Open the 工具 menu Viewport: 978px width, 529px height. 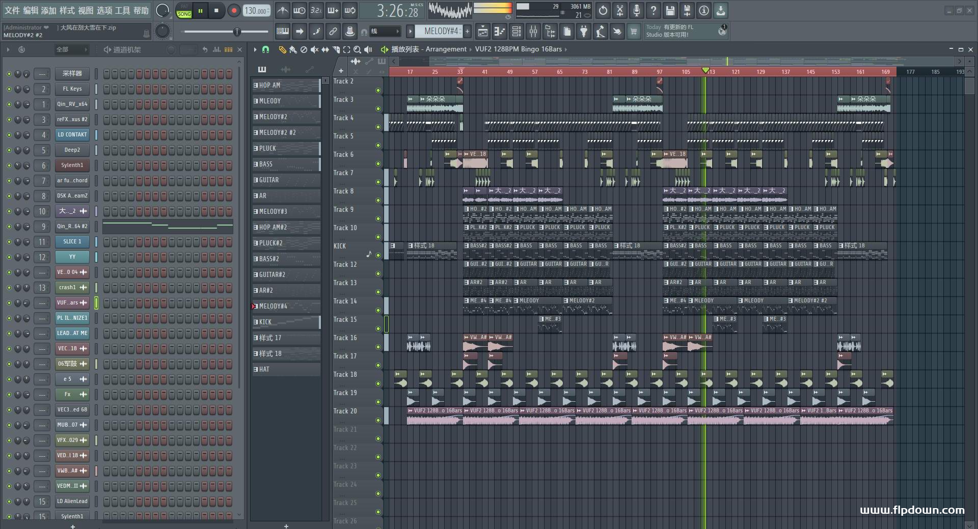coord(123,10)
